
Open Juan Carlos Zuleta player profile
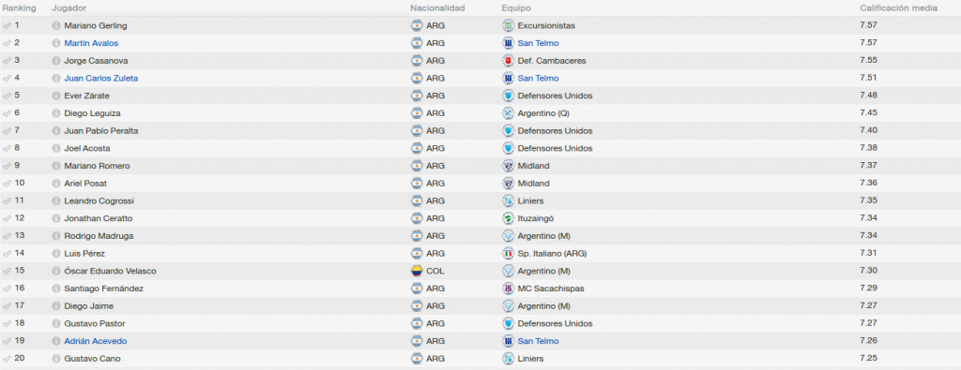[101, 79]
